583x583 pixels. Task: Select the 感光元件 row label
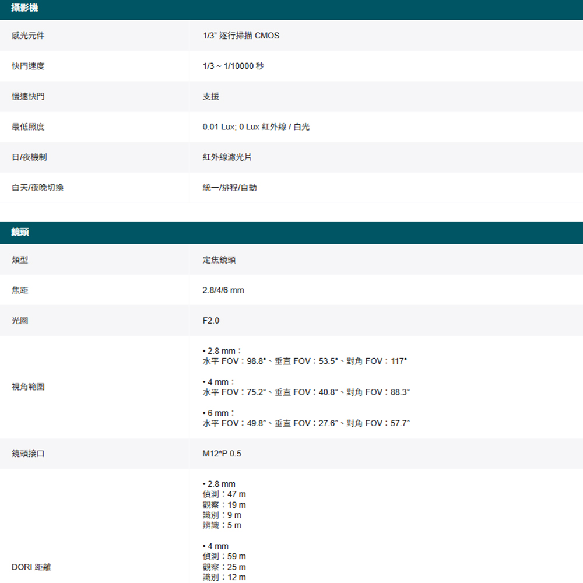pos(28,36)
